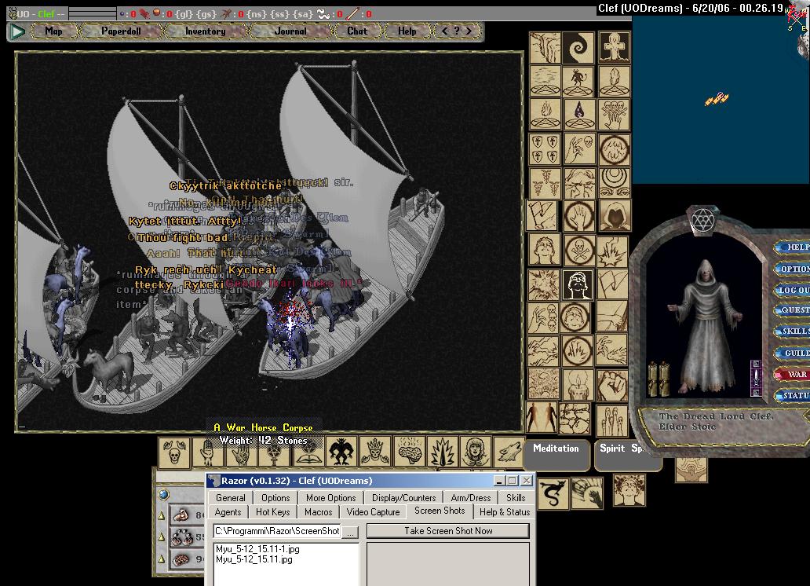Open the Display/Counters tab in Razor
The height and width of the screenshot is (586, 810).
click(403, 497)
